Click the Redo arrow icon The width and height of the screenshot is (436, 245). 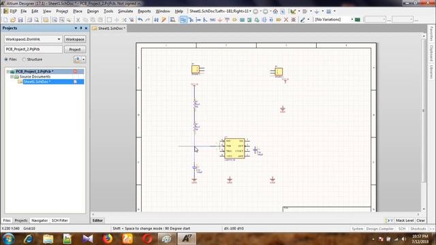[x=148, y=20]
